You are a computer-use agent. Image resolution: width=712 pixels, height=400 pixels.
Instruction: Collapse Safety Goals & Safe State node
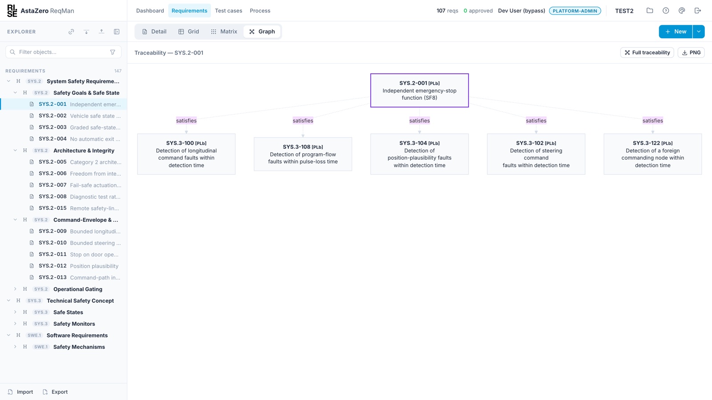(x=15, y=92)
